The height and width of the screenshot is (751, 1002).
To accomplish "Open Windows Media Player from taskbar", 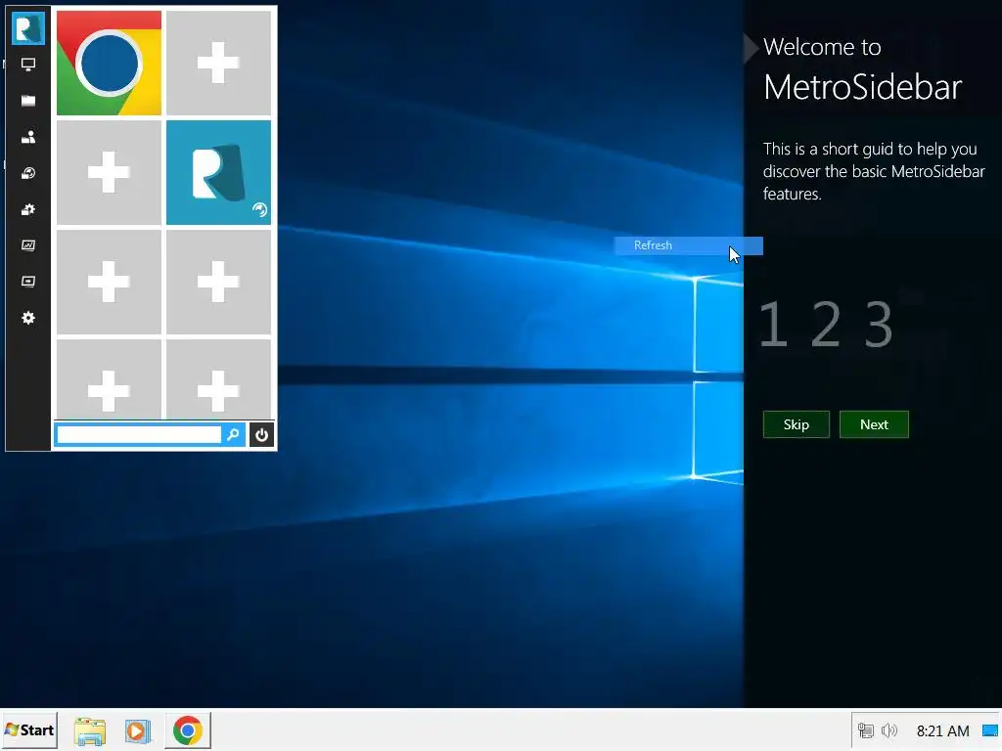I will coord(137,730).
